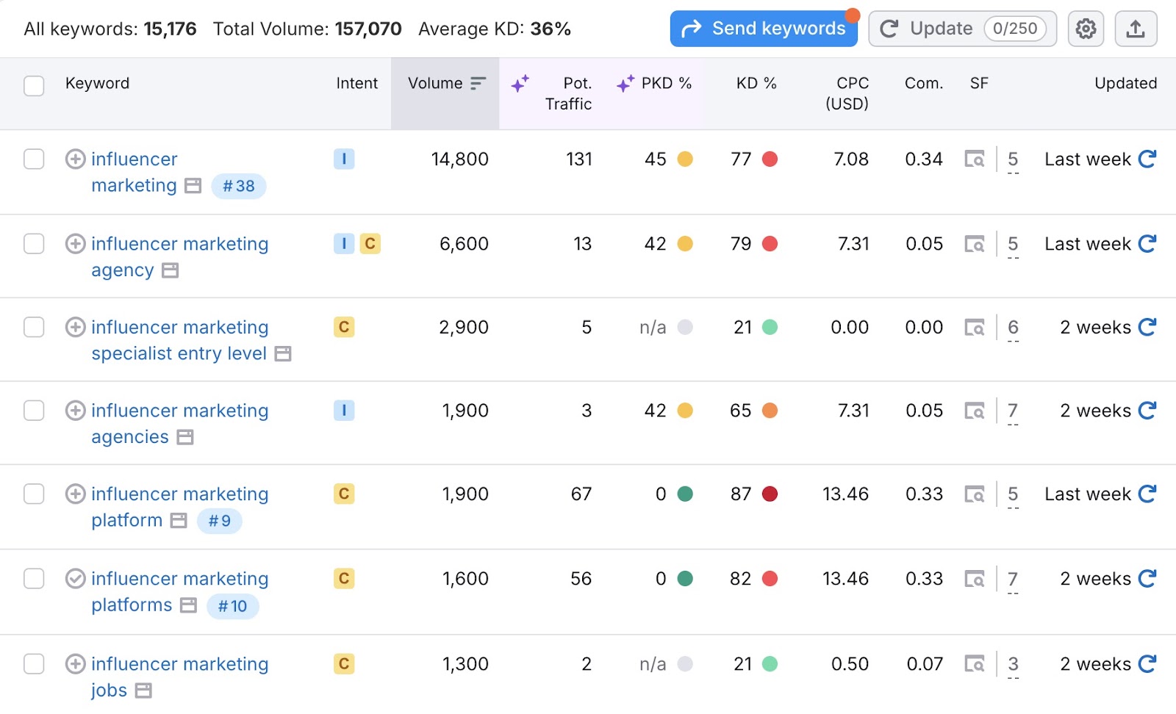Click the red KD dot for "influencer marketing"
Screen dimensions: 1176x714
click(x=768, y=159)
